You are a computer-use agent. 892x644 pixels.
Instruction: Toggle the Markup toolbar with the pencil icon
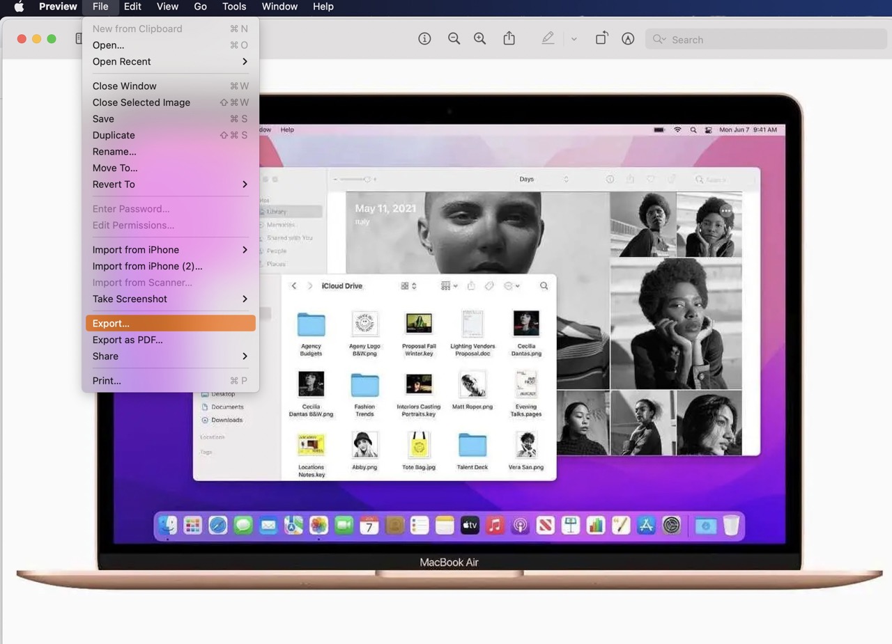628,39
